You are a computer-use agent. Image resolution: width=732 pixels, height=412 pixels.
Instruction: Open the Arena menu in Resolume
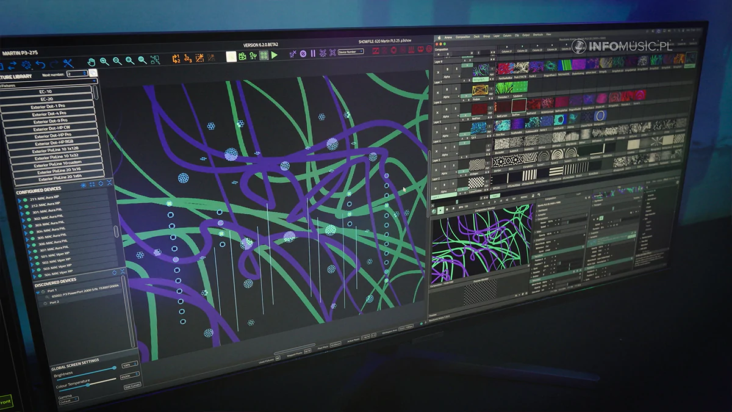coord(448,37)
